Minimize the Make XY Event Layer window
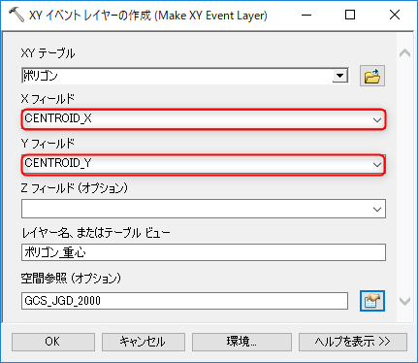This screenshot has width=418, height=363. [306, 15]
